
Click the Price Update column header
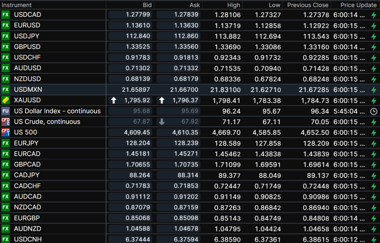click(x=358, y=5)
